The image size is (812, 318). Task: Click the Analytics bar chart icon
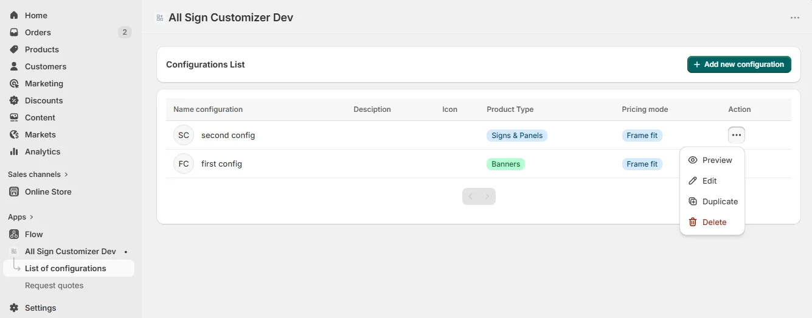pos(14,151)
